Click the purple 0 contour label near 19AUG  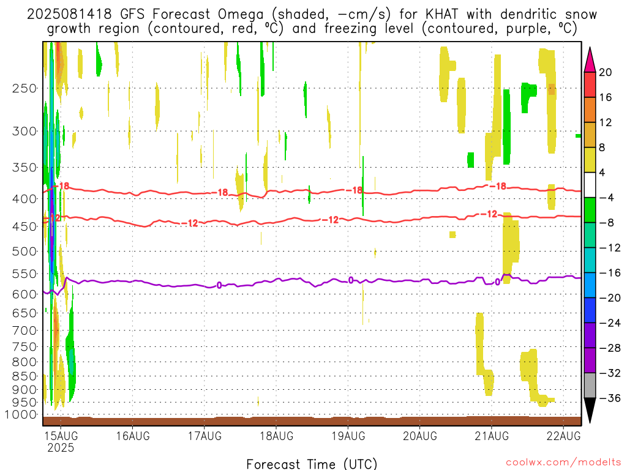coord(351,280)
